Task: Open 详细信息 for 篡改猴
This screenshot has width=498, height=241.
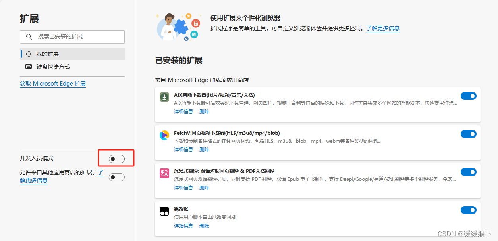Action: coord(183,226)
